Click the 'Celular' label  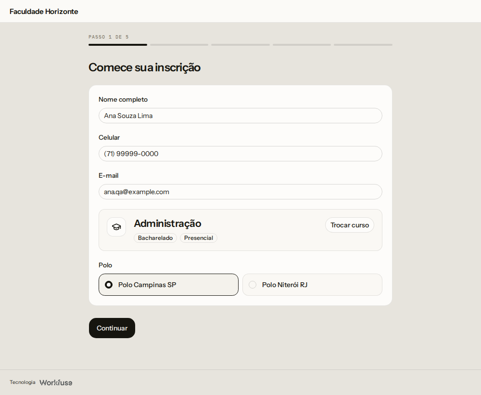(x=109, y=138)
